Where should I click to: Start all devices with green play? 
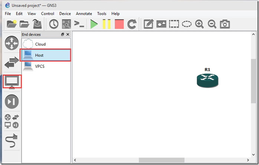94,24
